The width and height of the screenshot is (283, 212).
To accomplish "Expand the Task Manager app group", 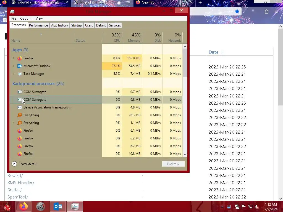I will 13,74.
